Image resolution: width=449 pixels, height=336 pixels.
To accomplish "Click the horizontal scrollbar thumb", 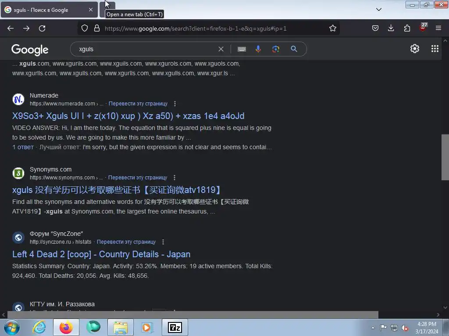I will coord(193,315).
